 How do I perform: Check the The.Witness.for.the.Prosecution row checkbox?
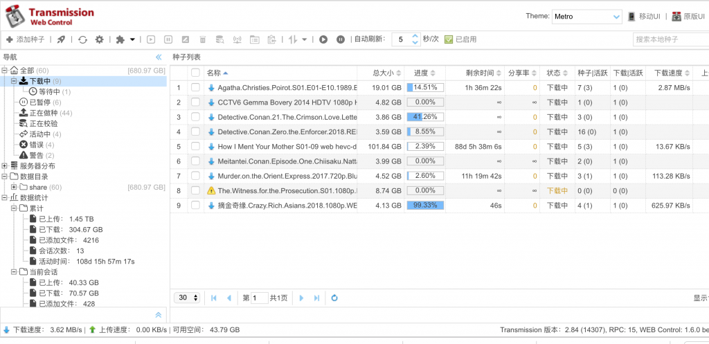pyautogui.click(x=195, y=190)
